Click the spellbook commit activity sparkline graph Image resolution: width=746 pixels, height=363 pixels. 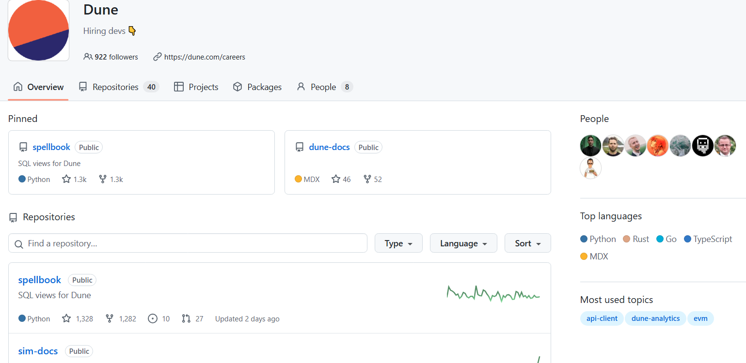(493, 294)
